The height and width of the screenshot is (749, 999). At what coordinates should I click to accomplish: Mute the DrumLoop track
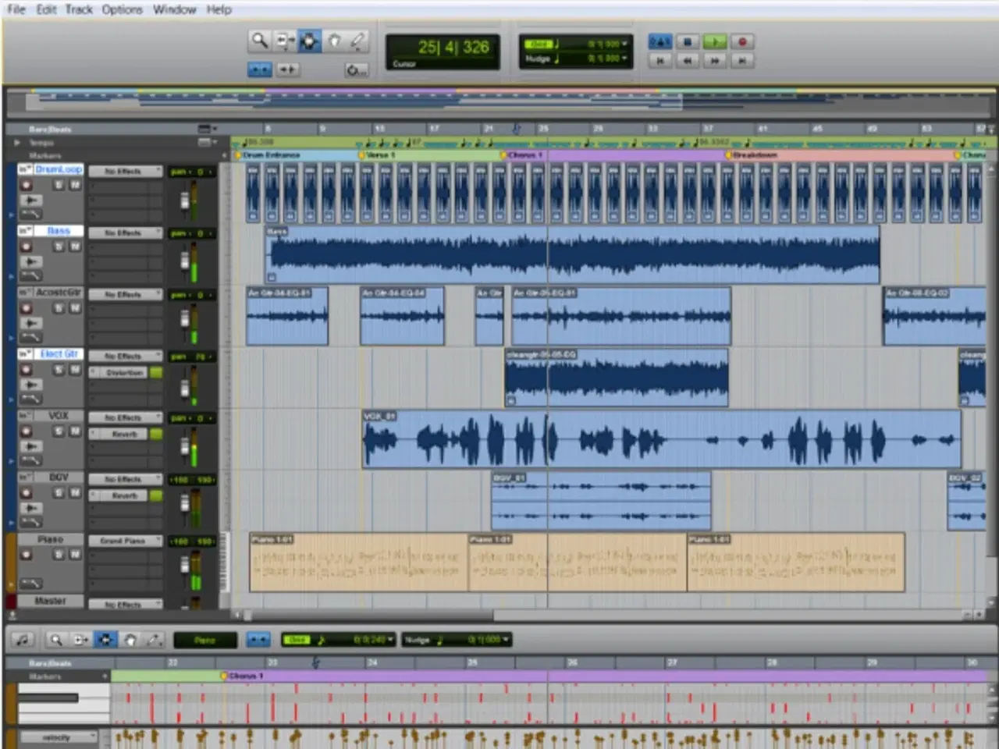coord(75,185)
